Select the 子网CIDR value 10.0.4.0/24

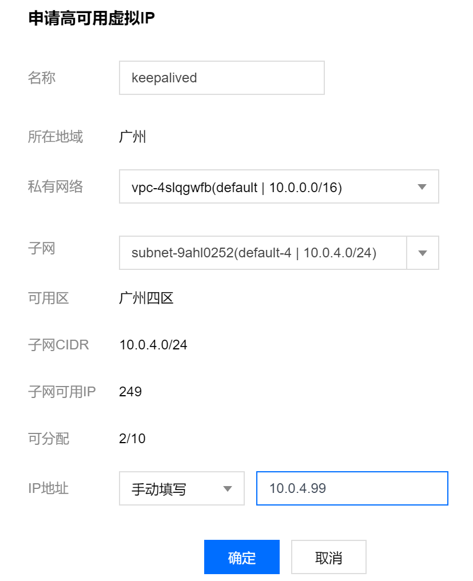click(x=153, y=344)
